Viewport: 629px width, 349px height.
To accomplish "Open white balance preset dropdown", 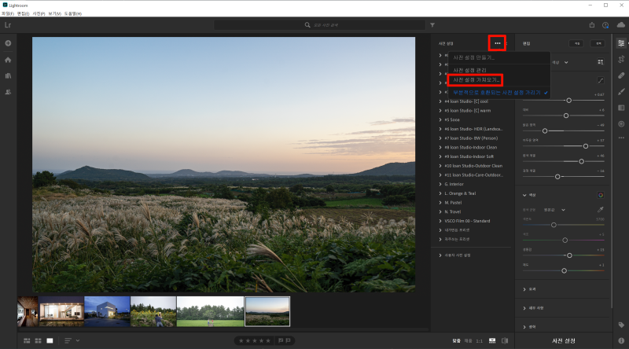I will pyautogui.click(x=555, y=210).
